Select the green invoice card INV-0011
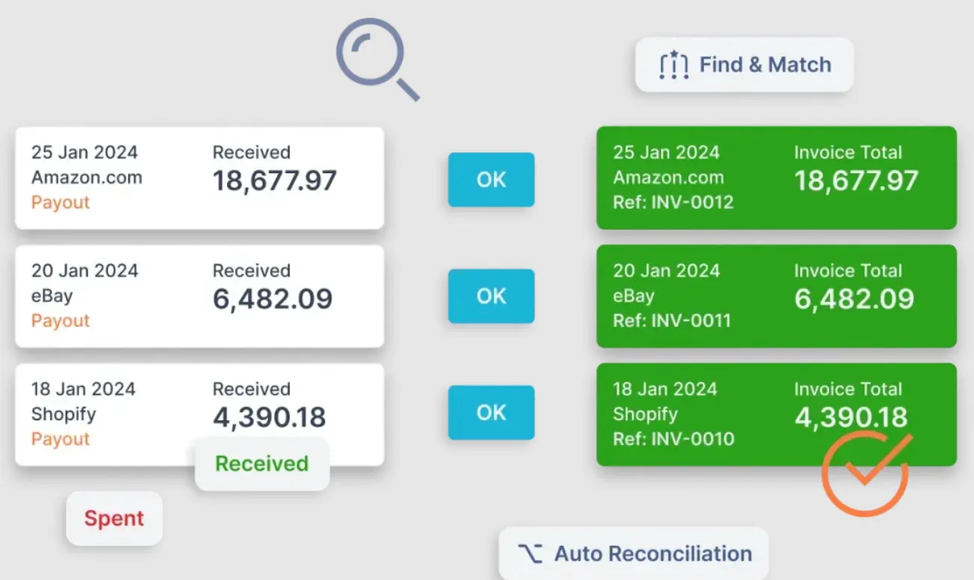974x580 pixels. click(x=776, y=296)
